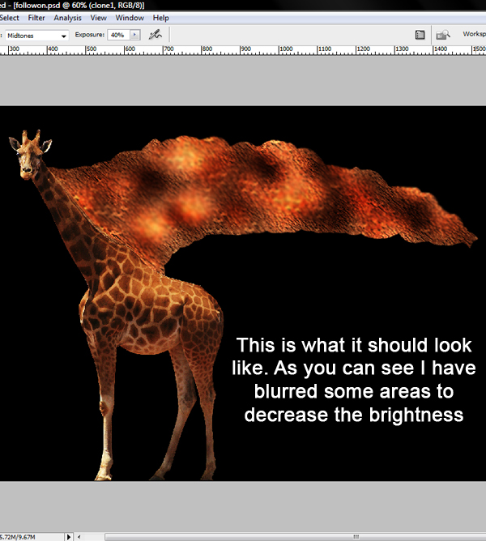
Task: Open the Select menu
Action: [x=10, y=18]
